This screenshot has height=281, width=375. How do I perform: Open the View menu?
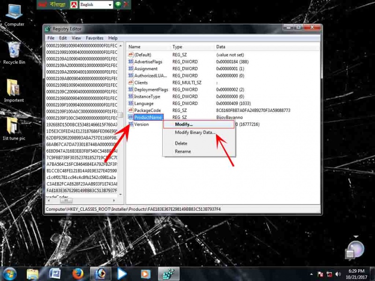click(x=76, y=38)
